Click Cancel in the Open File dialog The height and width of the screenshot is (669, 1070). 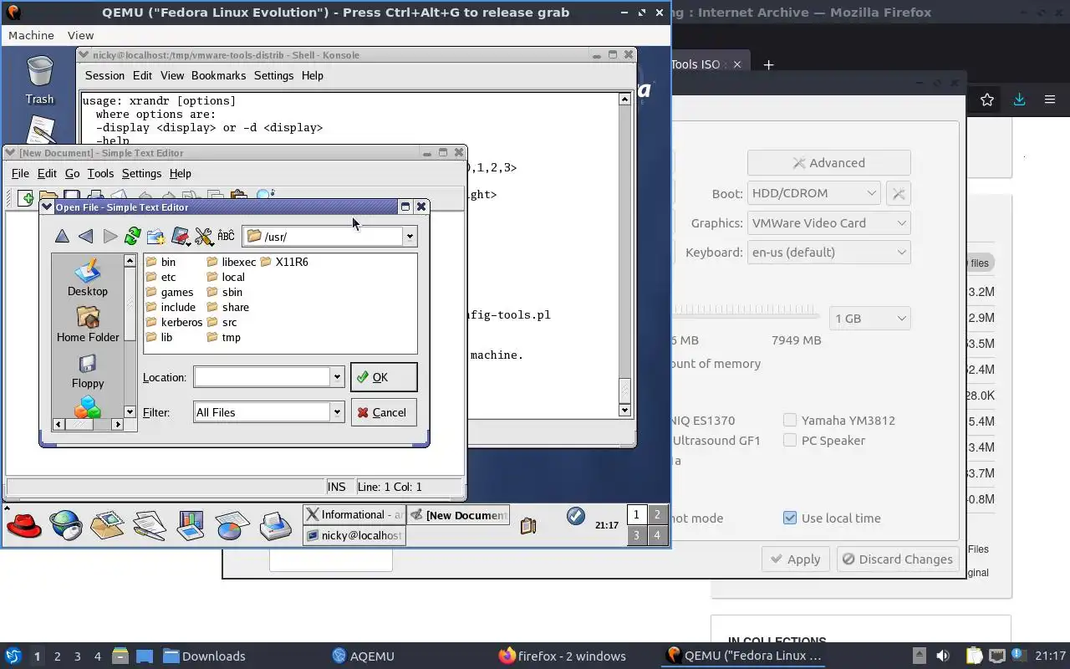pyautogui.click(x=384, y=412)
